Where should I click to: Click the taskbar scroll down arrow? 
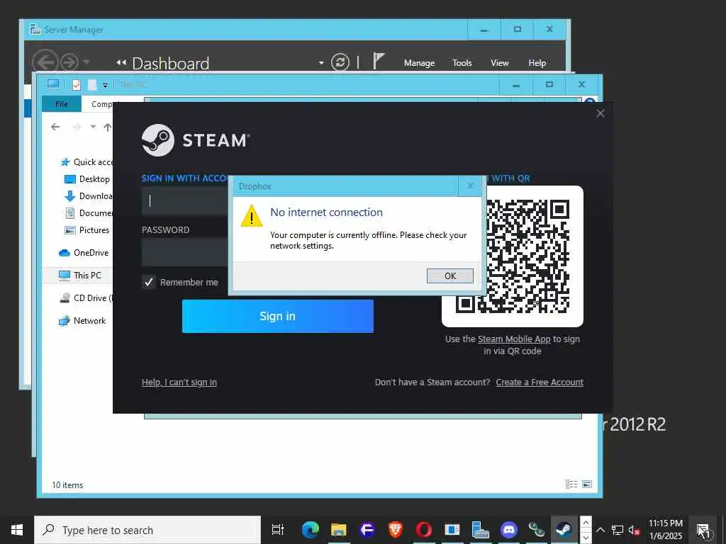(586, 537)
